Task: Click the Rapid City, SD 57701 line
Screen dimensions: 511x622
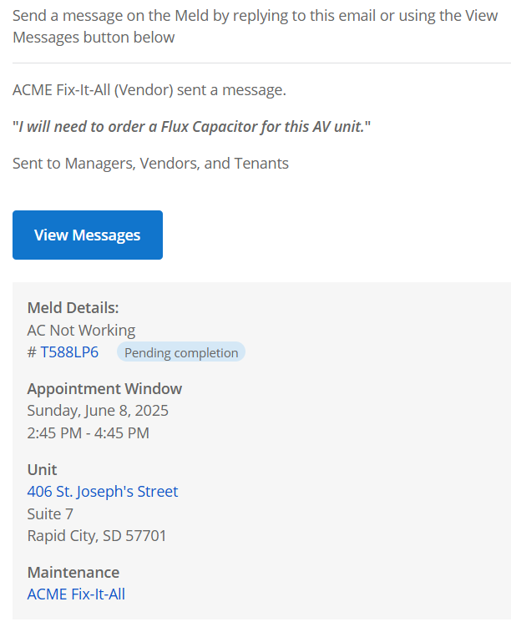Action: pos(97,535)
